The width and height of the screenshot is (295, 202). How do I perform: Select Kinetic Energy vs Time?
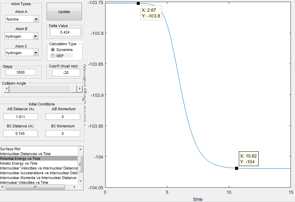[39, 163]
